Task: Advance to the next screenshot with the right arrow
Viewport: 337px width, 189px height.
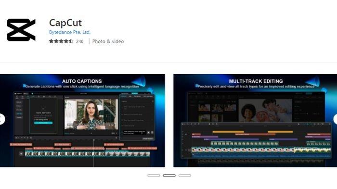Action: (x=335, y=119)
